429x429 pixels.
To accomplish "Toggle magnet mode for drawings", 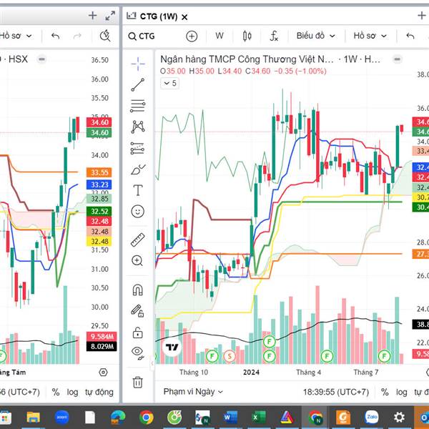I will pyautogui.click(x=137, y=290).
